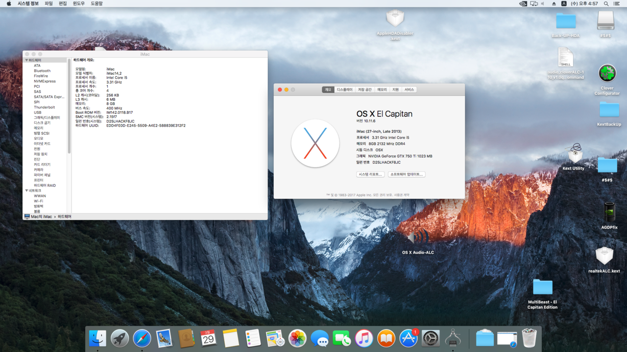627x352 pixels.
Task: Click the sidebar scrollbar in iMac window
Action: pos(69,106)
